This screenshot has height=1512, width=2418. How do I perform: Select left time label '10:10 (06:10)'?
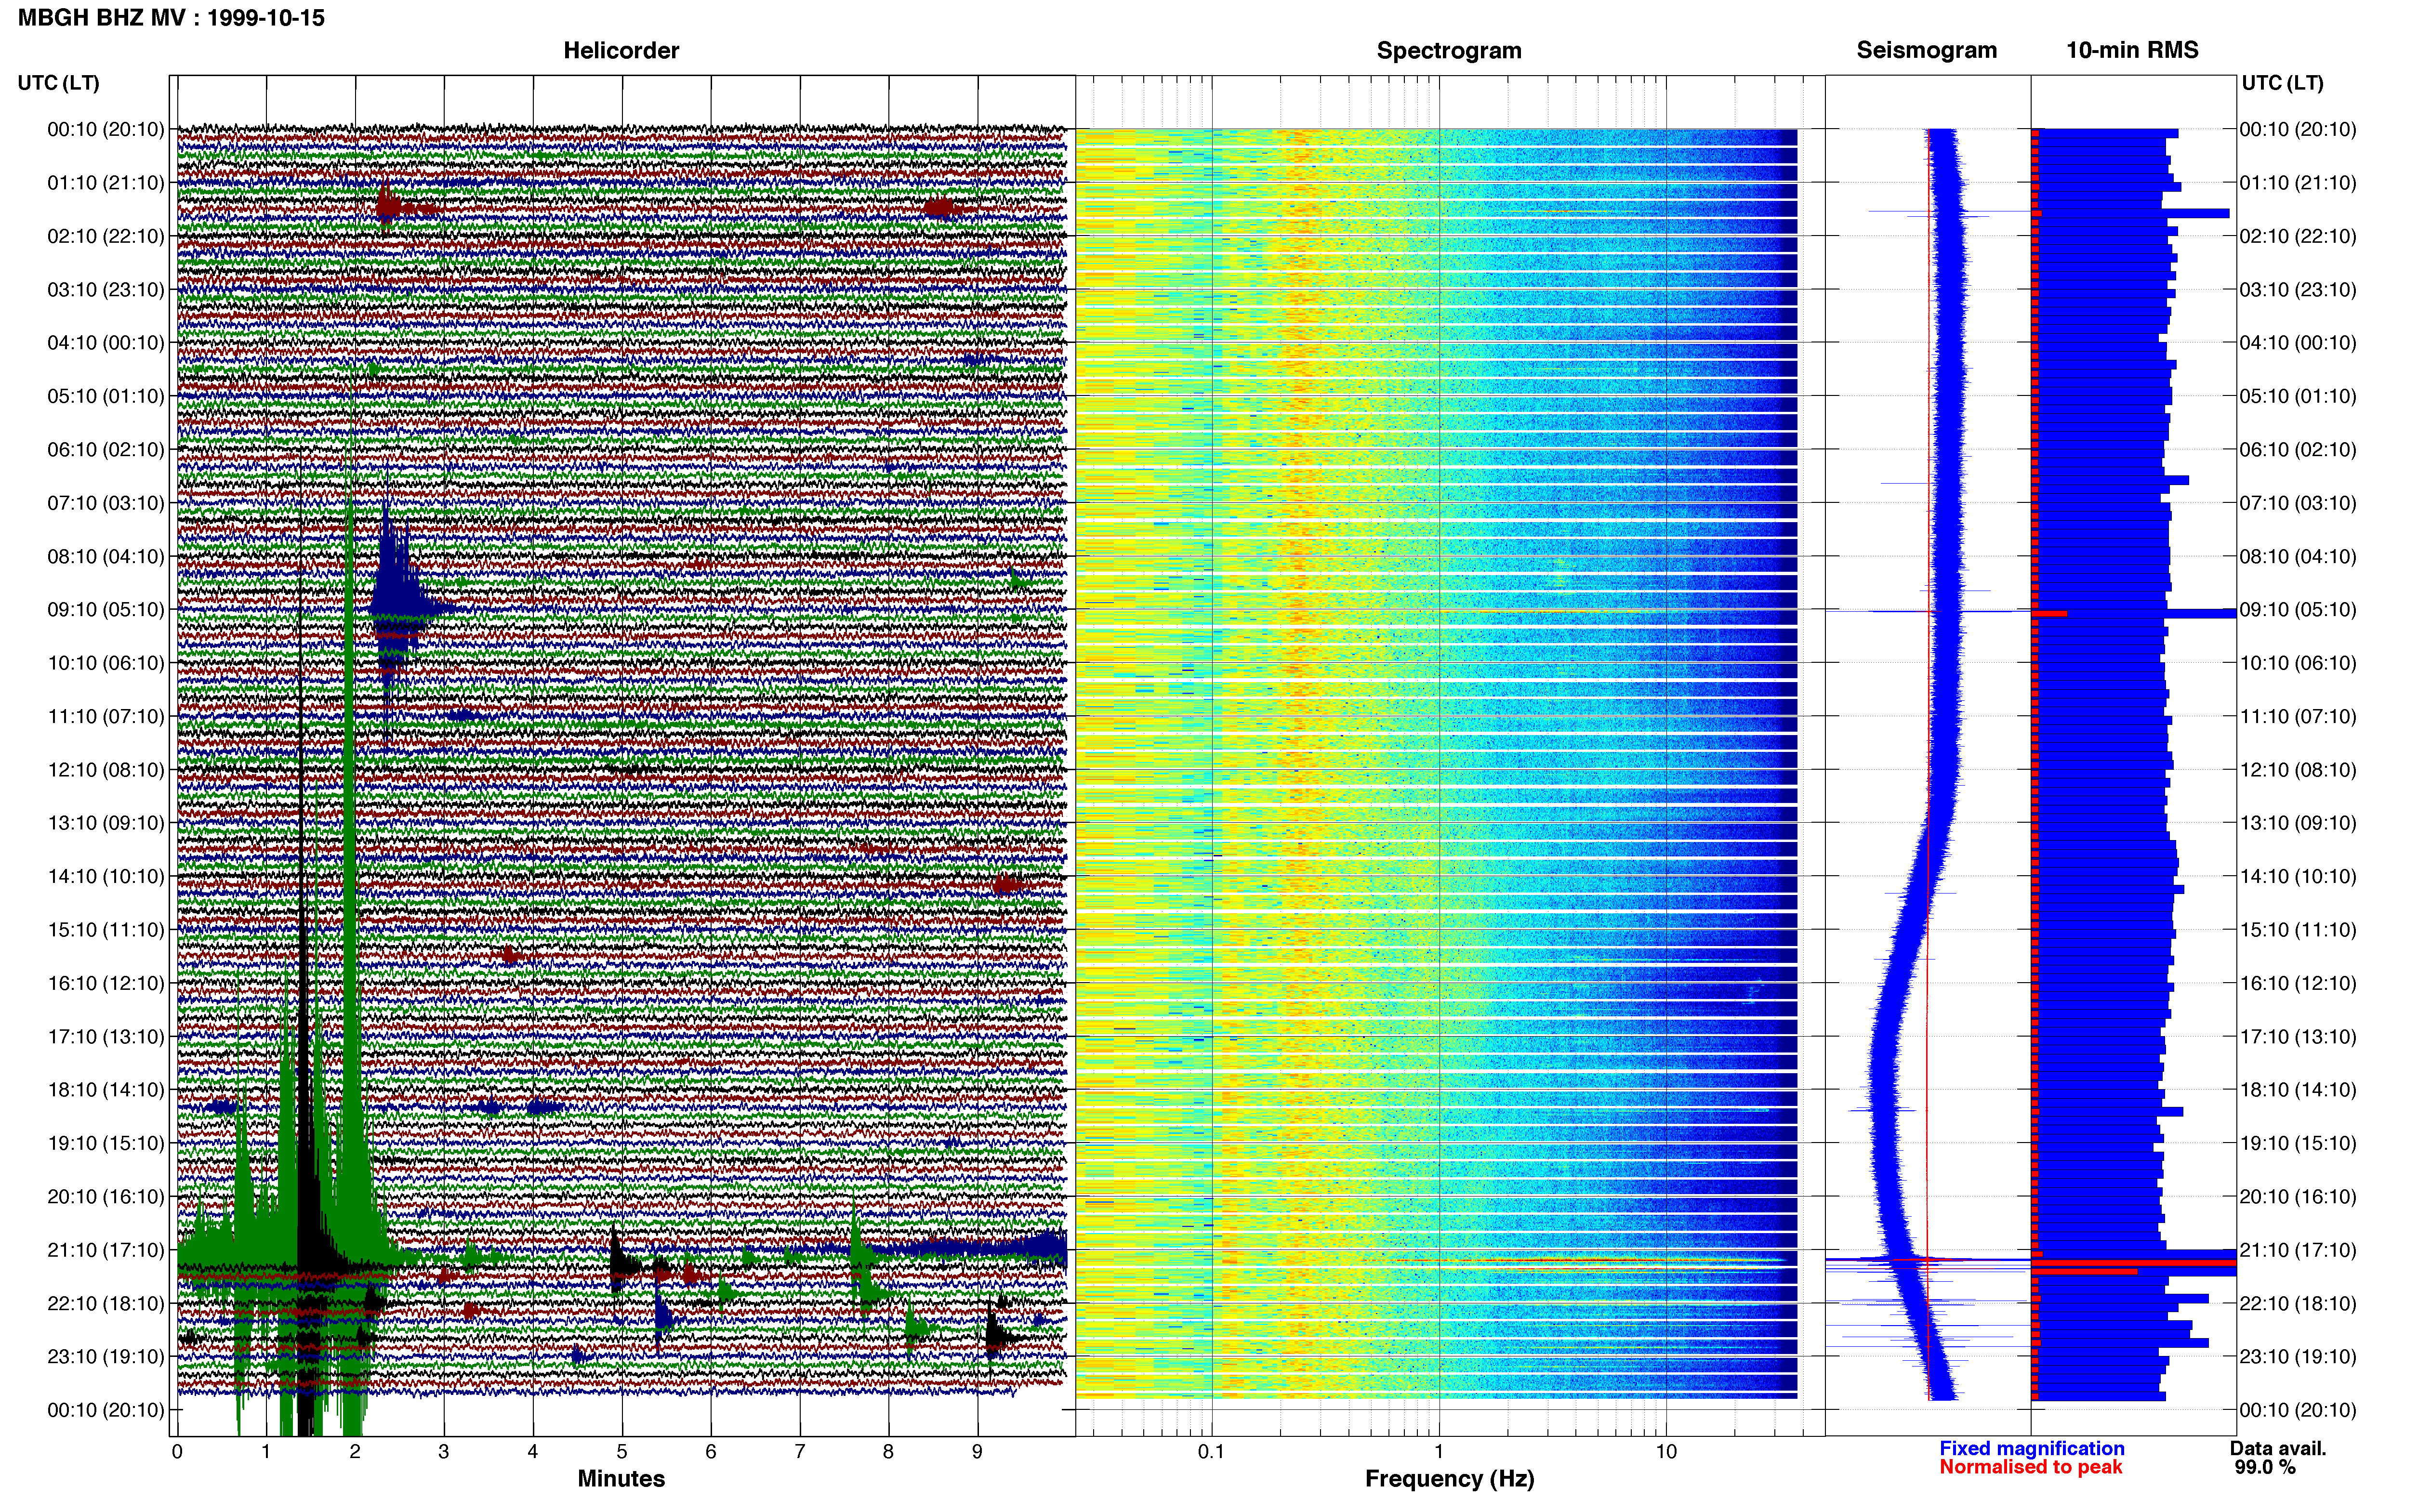(106, 662)
